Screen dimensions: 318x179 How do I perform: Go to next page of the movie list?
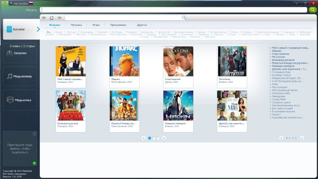[302, 138]
